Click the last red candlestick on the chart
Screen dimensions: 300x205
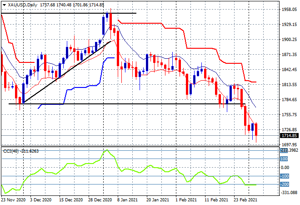click(x=256, y=130)
